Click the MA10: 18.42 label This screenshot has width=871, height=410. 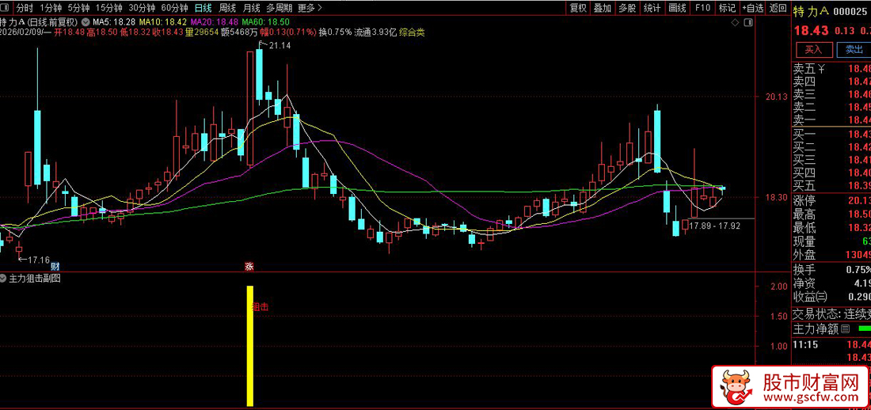tap(162, 22)
